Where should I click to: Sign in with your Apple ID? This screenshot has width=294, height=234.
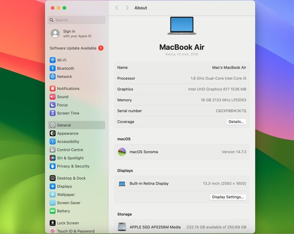click(x=77, y=33)
